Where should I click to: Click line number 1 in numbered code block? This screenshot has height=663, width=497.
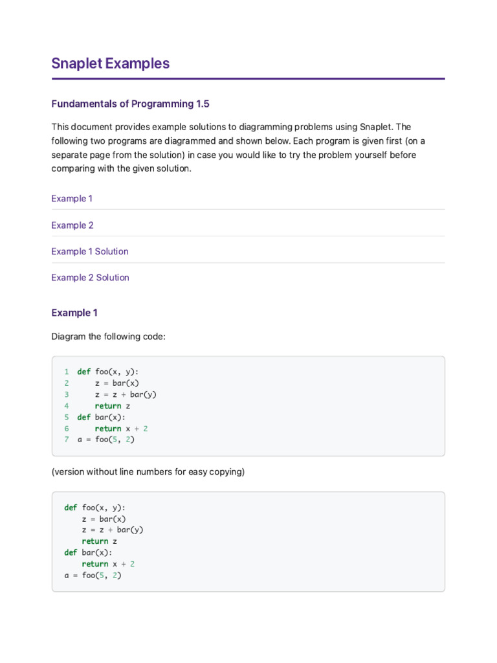coord(67,372)
